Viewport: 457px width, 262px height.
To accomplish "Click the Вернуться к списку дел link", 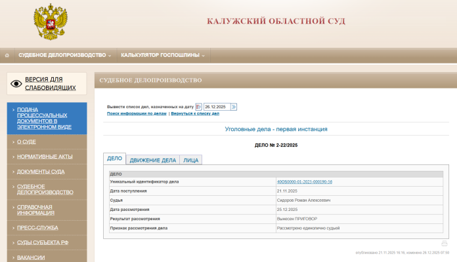I will 195,114.
